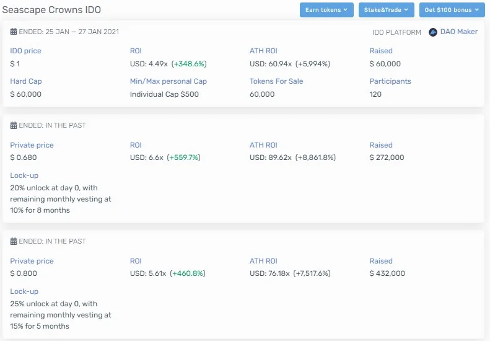Click the 20% unlock at day 0 lock-up text
Screen dimensions: 490x341
[61, 199]
